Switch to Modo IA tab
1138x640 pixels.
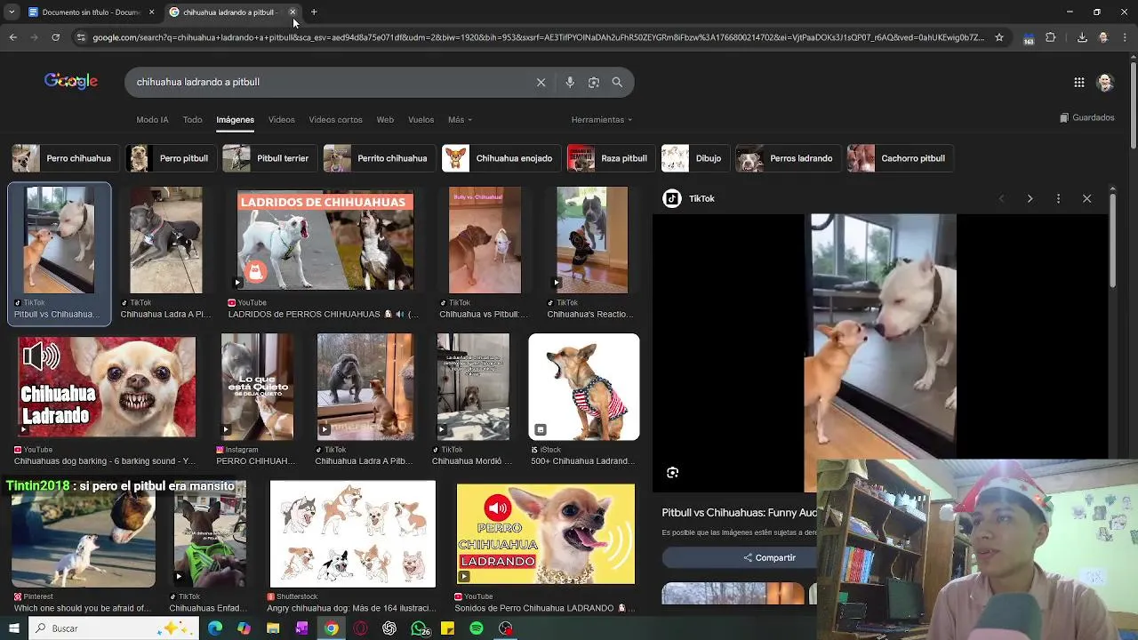click(x=152, y=119)
